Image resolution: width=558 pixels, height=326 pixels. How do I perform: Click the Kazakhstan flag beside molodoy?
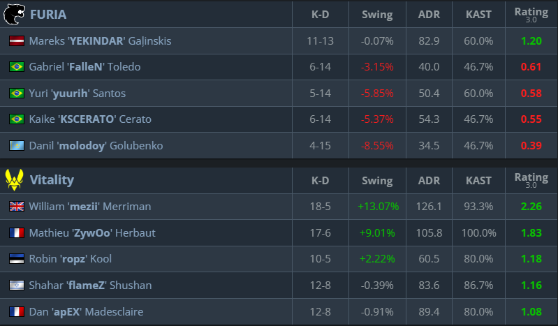[x=16, y=146]
